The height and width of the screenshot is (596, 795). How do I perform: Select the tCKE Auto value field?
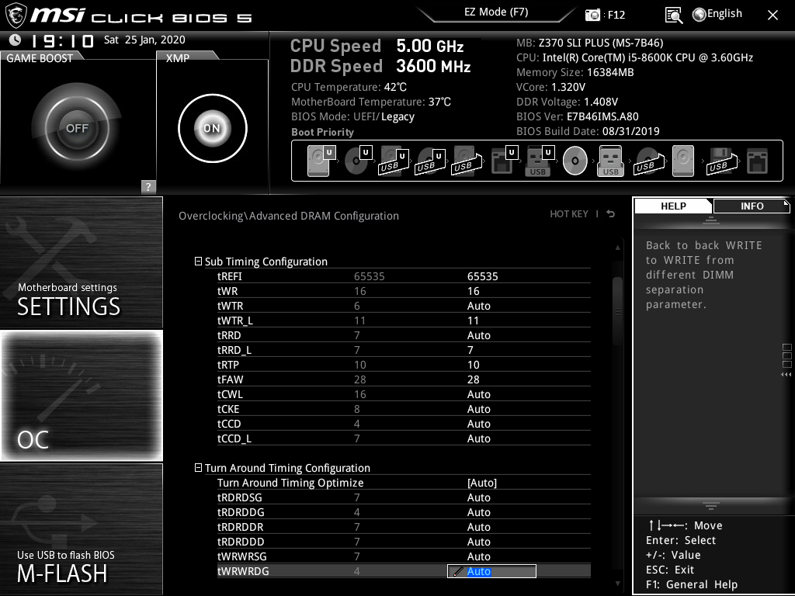coord(478,408)
